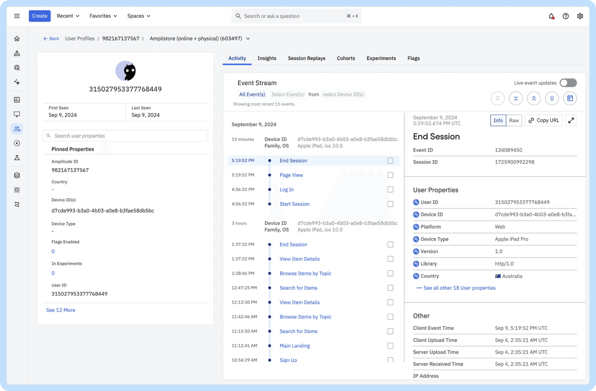596x391 pixels.
Task: Check the checkbox next to the End Session event
Action: (390, 160)
